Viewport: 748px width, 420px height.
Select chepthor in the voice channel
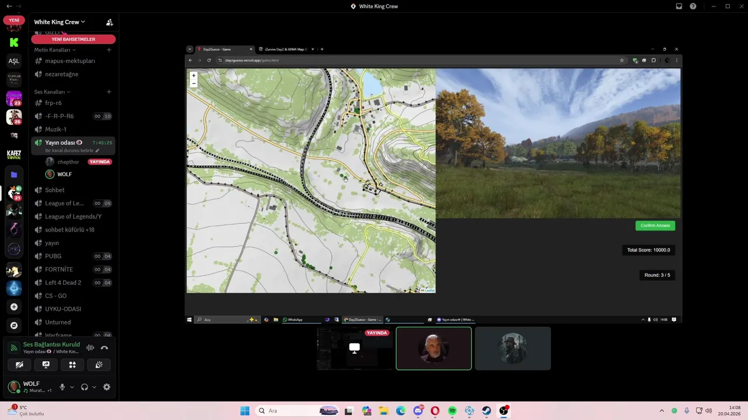[79, 162]
